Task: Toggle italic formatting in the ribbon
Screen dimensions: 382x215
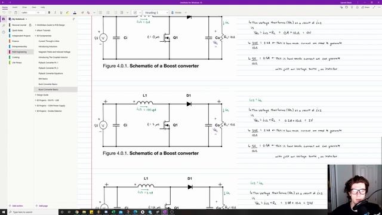Action: [x=55, y=13]
